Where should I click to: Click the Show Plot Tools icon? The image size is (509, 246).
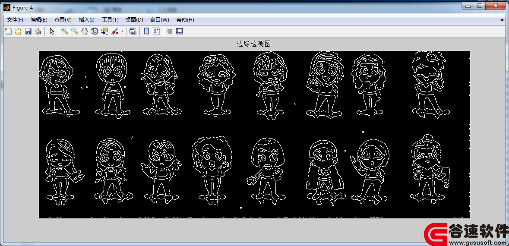pos(180,31)
